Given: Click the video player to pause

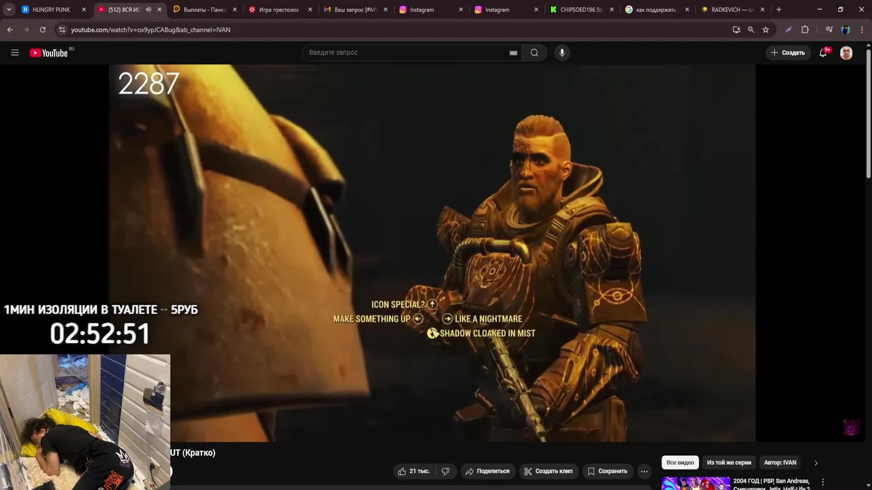Looking at the screenshot, I should click(432, 253).
